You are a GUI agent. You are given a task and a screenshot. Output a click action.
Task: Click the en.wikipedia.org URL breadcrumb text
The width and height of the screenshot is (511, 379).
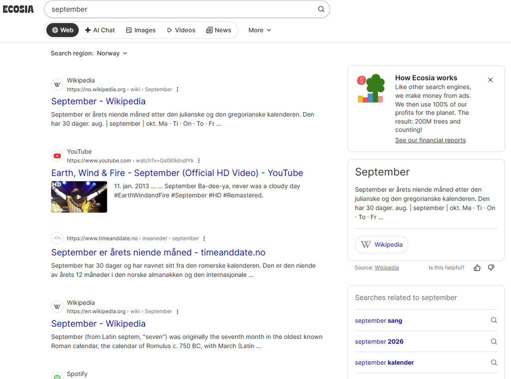[119, 311]
